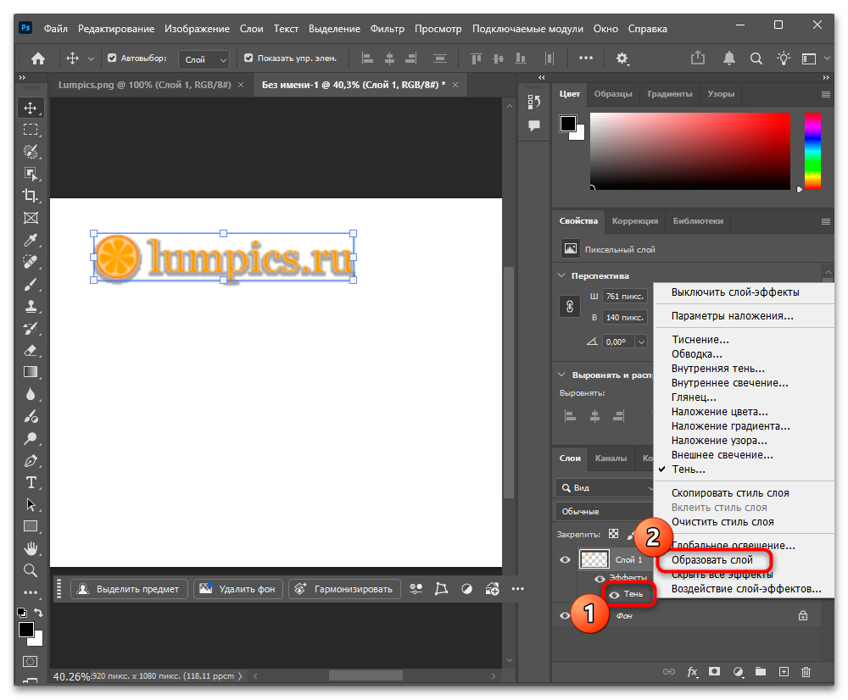The width and height of the screenshot is (848, 700).
Task: Select the Pen tool
Action: 31,460
